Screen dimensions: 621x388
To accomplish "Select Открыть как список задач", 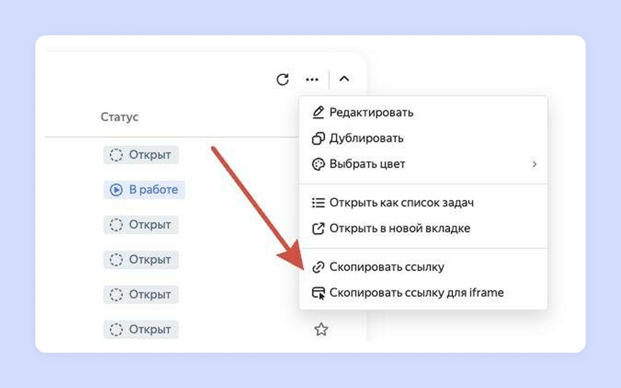I will [x=401, y=203].
